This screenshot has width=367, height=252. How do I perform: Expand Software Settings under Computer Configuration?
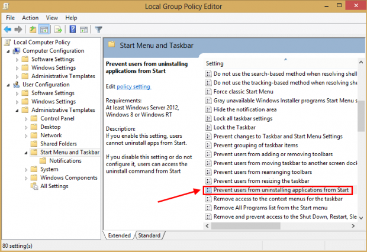pyautogui.click(x=17, y=59)
